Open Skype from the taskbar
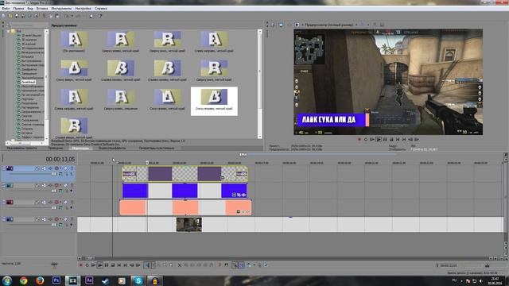The width and height of the screenshot is (509, 286). [x=138, y=280]
